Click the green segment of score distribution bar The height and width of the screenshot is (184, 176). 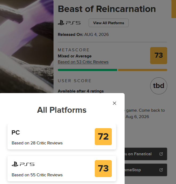click(x=87, y=70)
